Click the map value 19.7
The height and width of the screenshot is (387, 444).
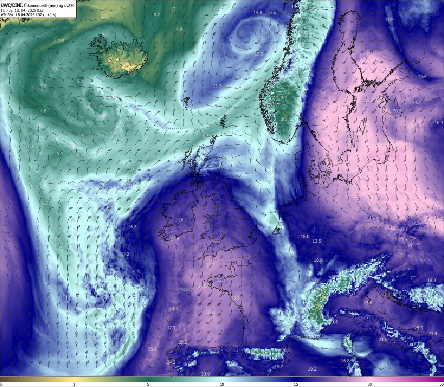click(279, 367)
